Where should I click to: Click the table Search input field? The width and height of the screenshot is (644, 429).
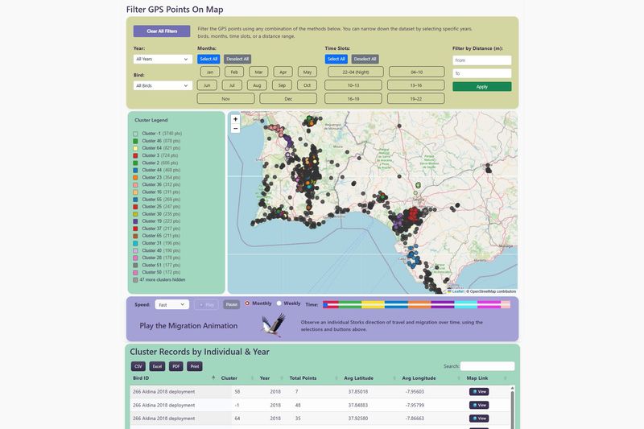[487, 366]
